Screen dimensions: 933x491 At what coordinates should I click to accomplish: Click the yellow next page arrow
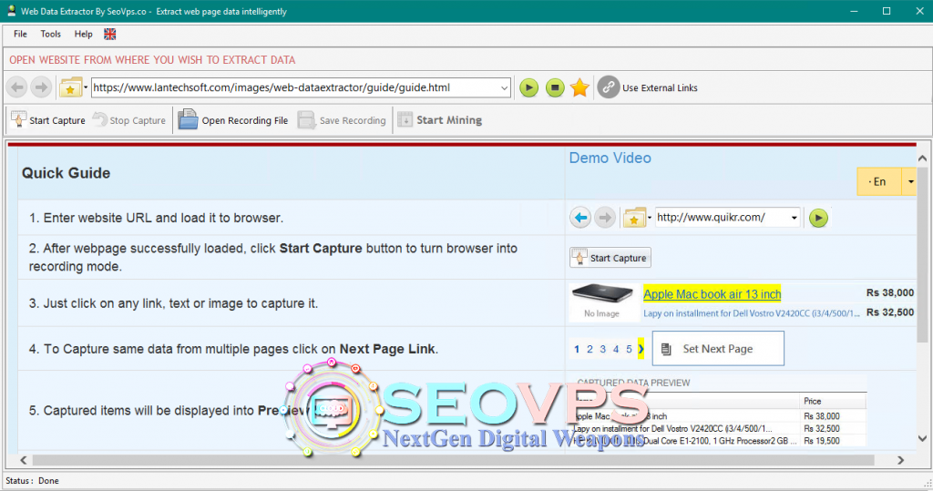(x=641, y=350)
